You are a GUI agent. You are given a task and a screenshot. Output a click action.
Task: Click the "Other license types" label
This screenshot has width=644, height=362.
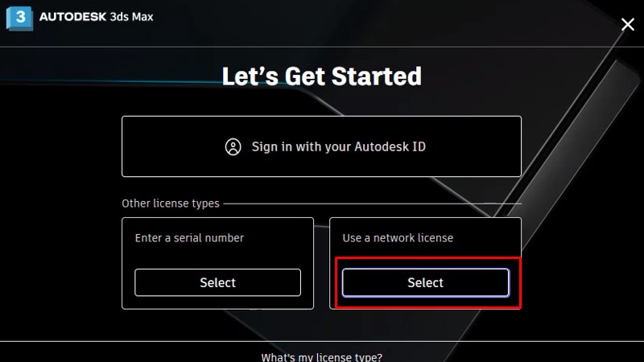(171, 204)
